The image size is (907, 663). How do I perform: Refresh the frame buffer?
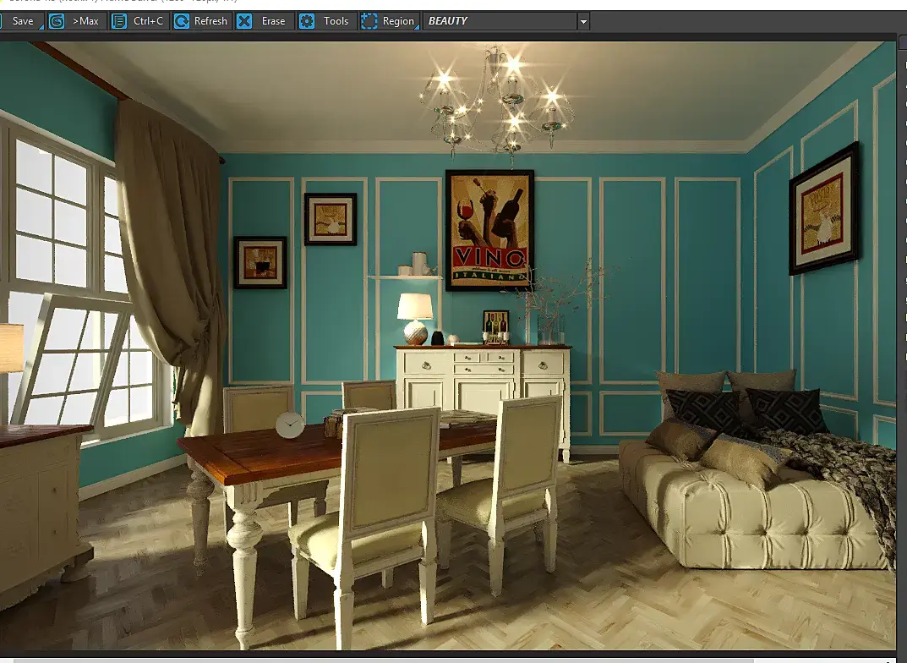(x=202, y=21)
